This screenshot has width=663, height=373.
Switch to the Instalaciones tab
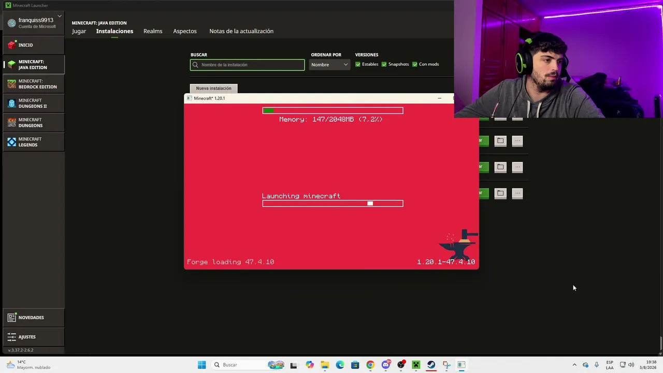pyautogui.click(x=114, y=31)
